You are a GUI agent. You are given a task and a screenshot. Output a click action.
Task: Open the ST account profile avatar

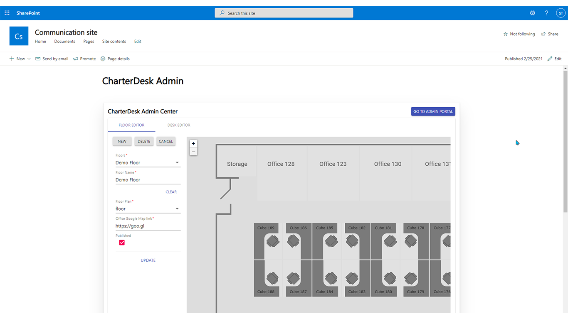(x=561, y=13)
